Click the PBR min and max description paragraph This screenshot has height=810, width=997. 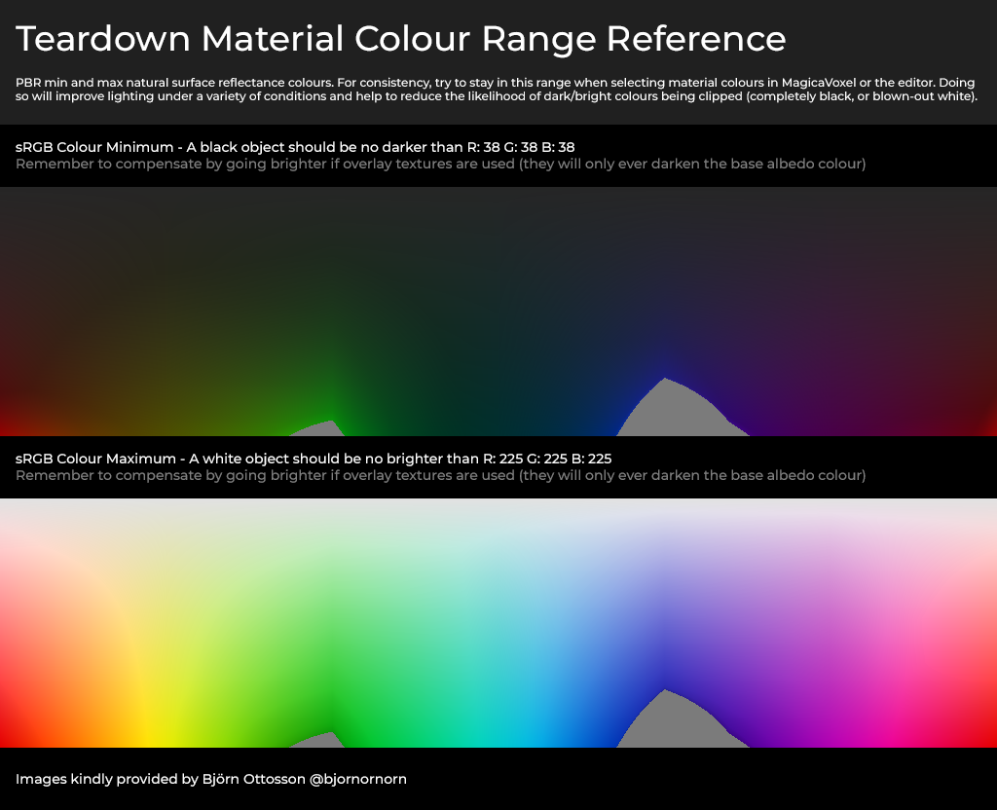coord(497,90)
